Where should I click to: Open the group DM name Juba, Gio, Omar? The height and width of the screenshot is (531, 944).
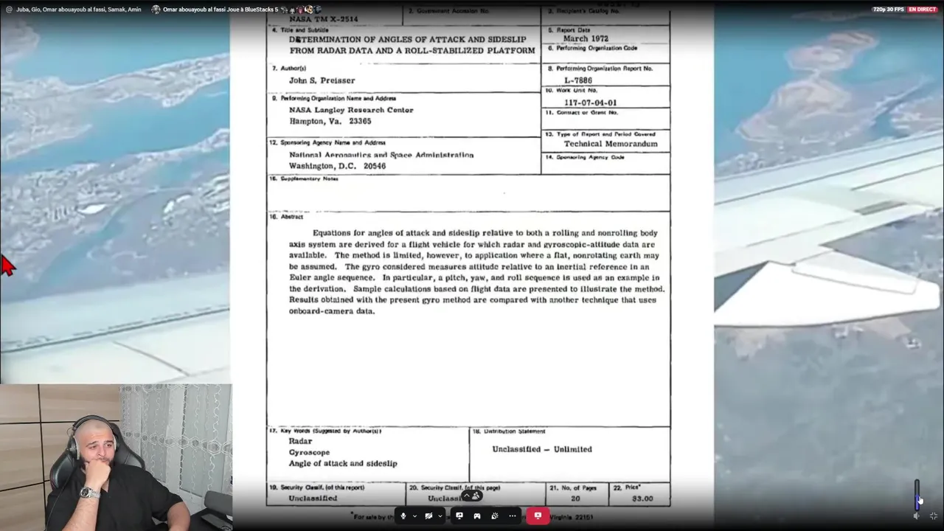[78, 10]
